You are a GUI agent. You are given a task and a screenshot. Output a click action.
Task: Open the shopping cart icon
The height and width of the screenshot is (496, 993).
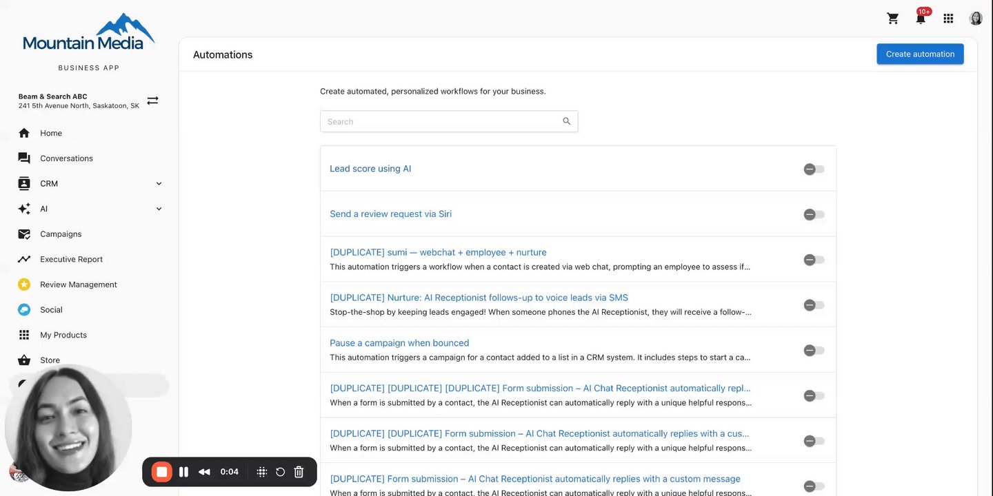coord(893,19)
